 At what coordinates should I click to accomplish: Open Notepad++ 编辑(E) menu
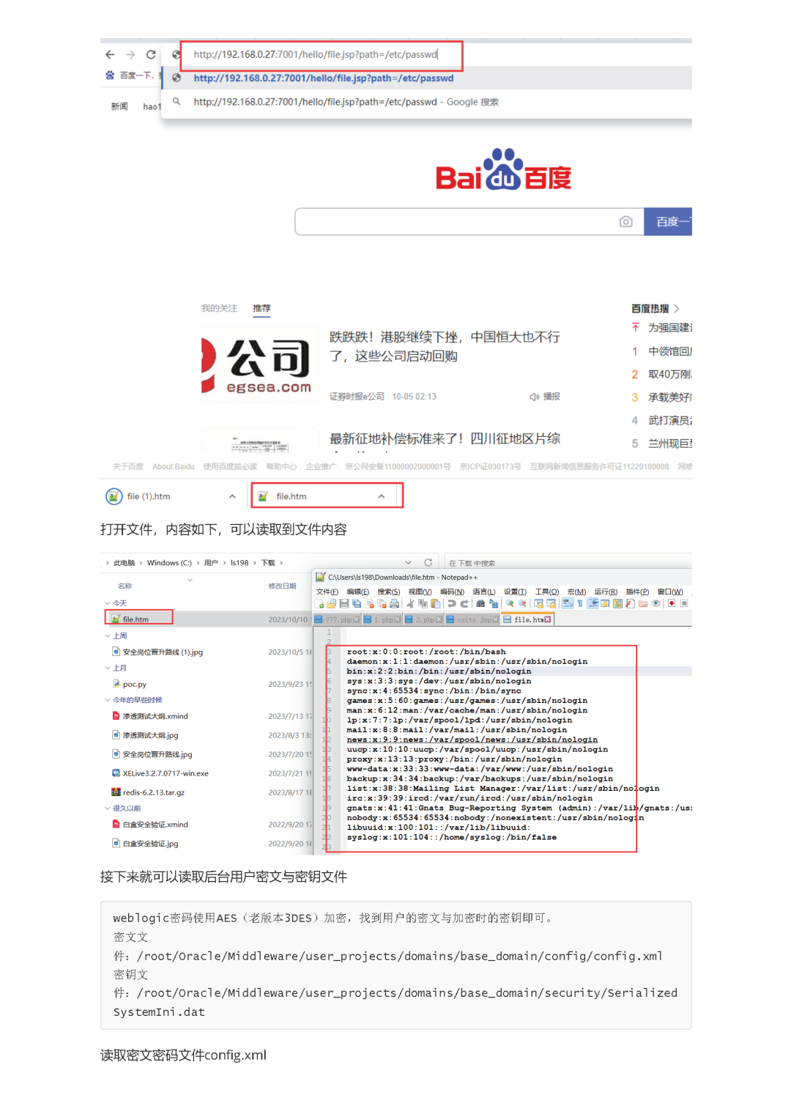coord(358,592)
